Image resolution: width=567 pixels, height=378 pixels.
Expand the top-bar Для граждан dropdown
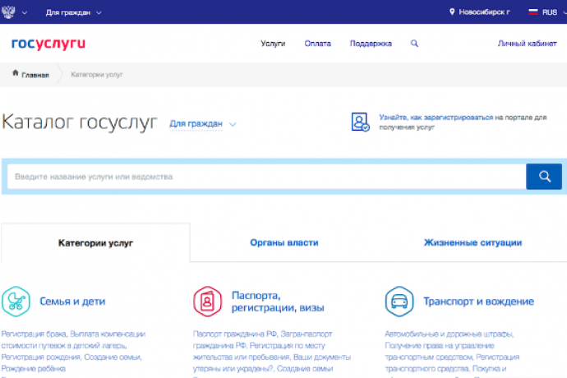click(74, 12)
